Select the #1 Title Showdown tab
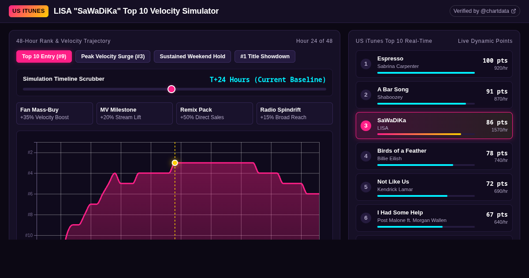 click(x=265, y=56)
